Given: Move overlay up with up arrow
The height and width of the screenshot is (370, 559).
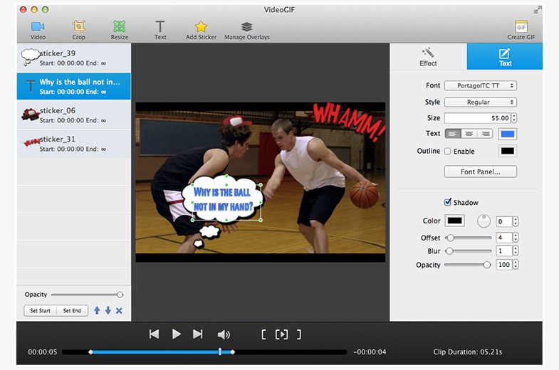Looking at the screenshot, I should [x=98, y=310].
